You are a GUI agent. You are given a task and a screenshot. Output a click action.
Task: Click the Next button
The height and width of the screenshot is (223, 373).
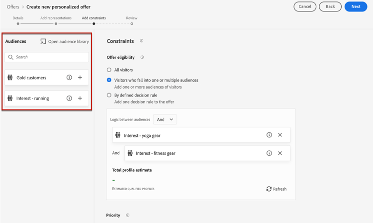(356, 6)
